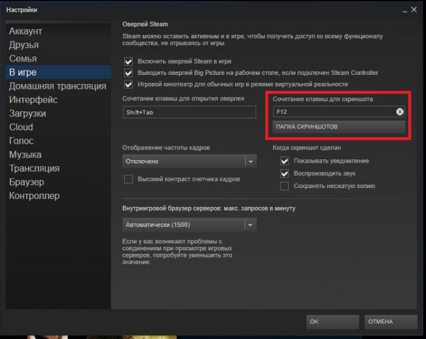Click the 'ПАПКА СКРИНШОТОВ' button
Screen dimensions: 426x339
(339, 127)
